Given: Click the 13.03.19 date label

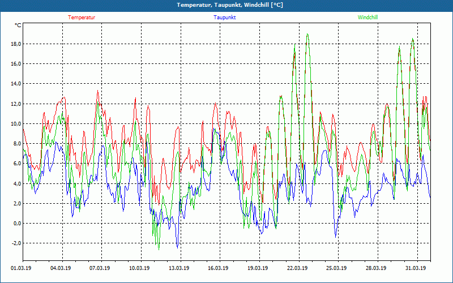Looking at the screenshot, I should [x=179, y=268].
